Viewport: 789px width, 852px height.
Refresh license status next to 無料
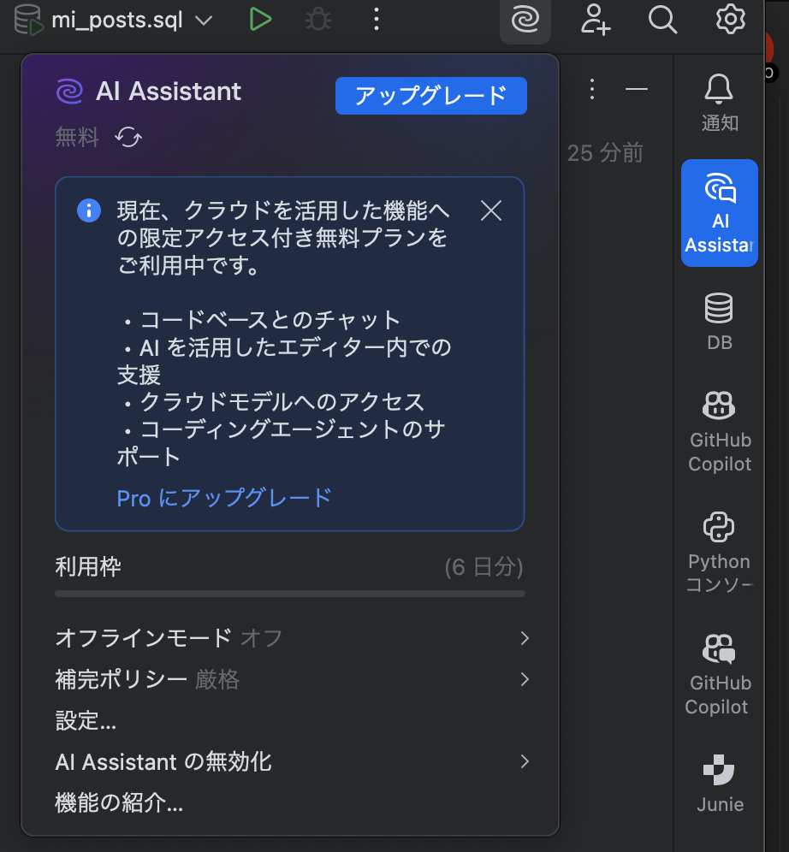(x=128, y=137)
